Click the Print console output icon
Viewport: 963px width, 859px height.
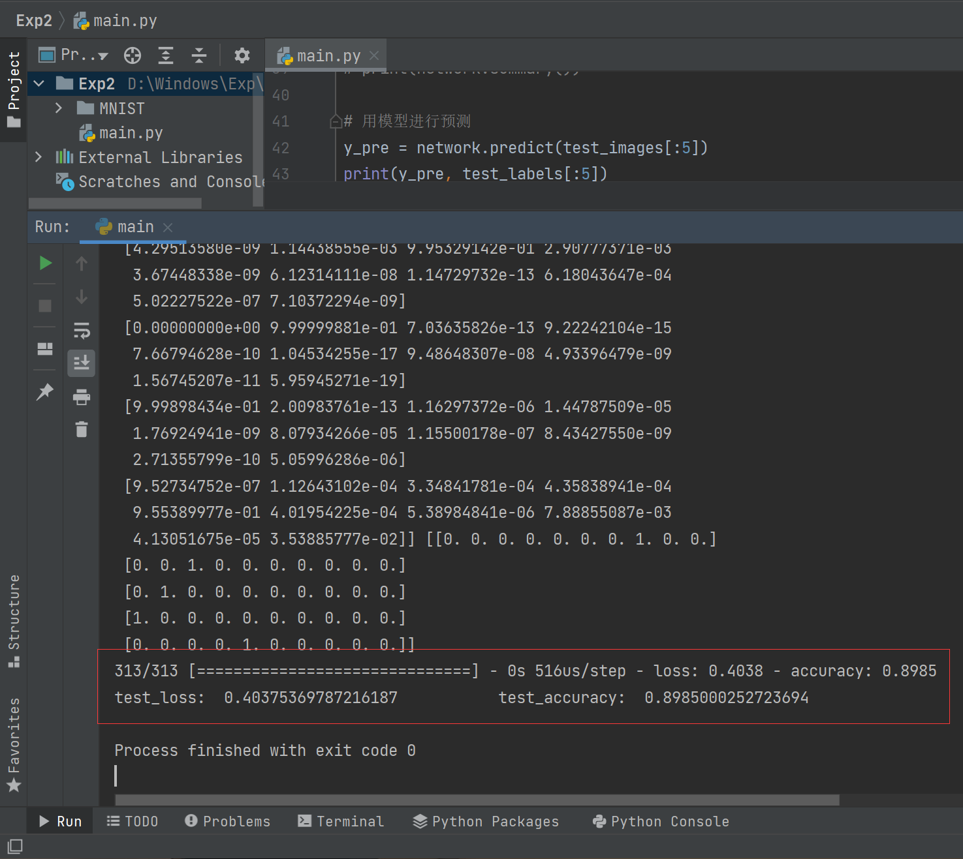coord(82,397)
